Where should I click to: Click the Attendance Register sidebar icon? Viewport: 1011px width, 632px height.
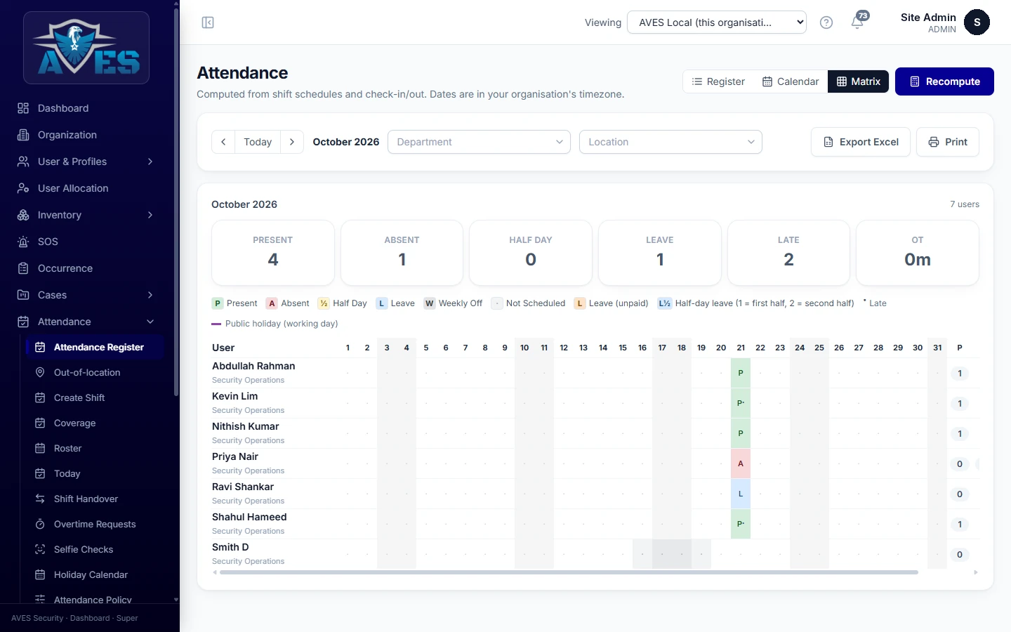[x=40, y=347]
